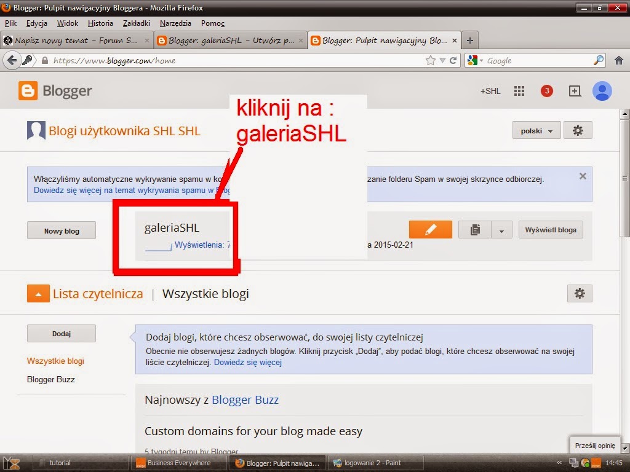This screenshot has height=472, width=630.
Task: Switch to Napisz nowy temat tab
Action: (76, 40)
